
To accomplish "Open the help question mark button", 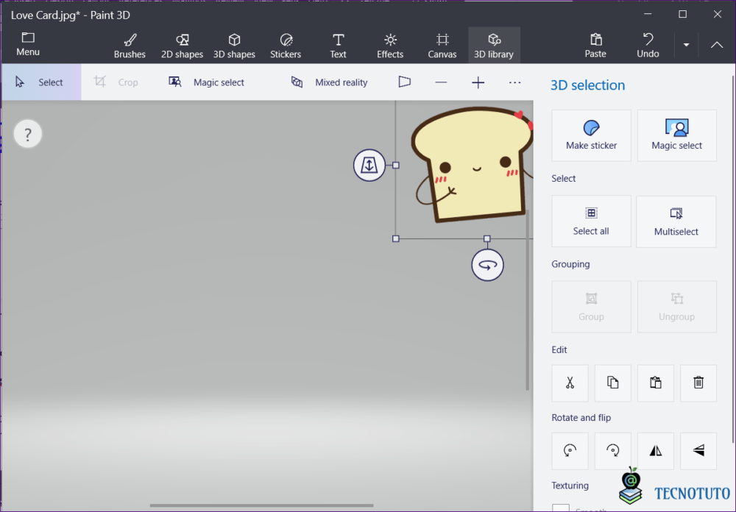I will pyautogui.click(x=28, y=134).
